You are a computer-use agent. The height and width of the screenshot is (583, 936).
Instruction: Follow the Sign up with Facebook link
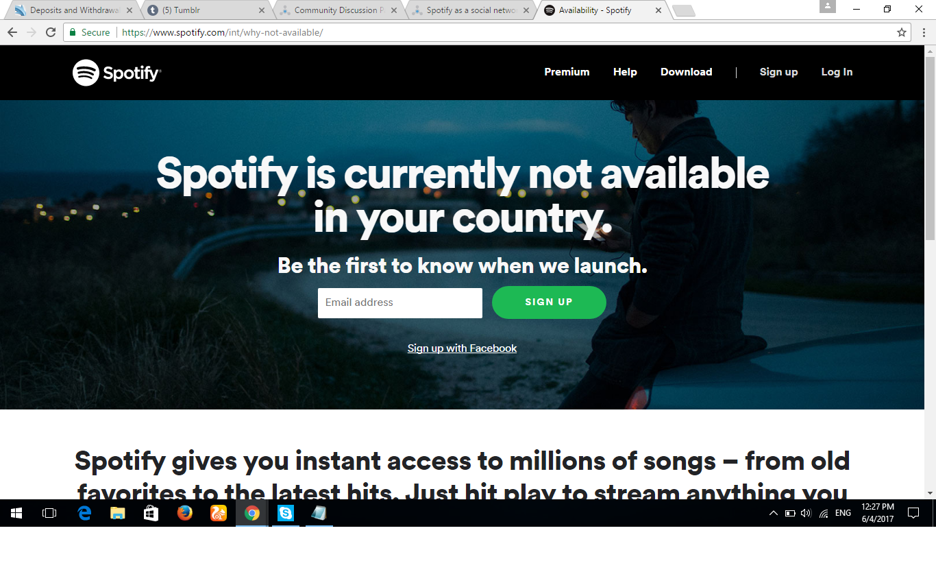(x=462, y=348)
